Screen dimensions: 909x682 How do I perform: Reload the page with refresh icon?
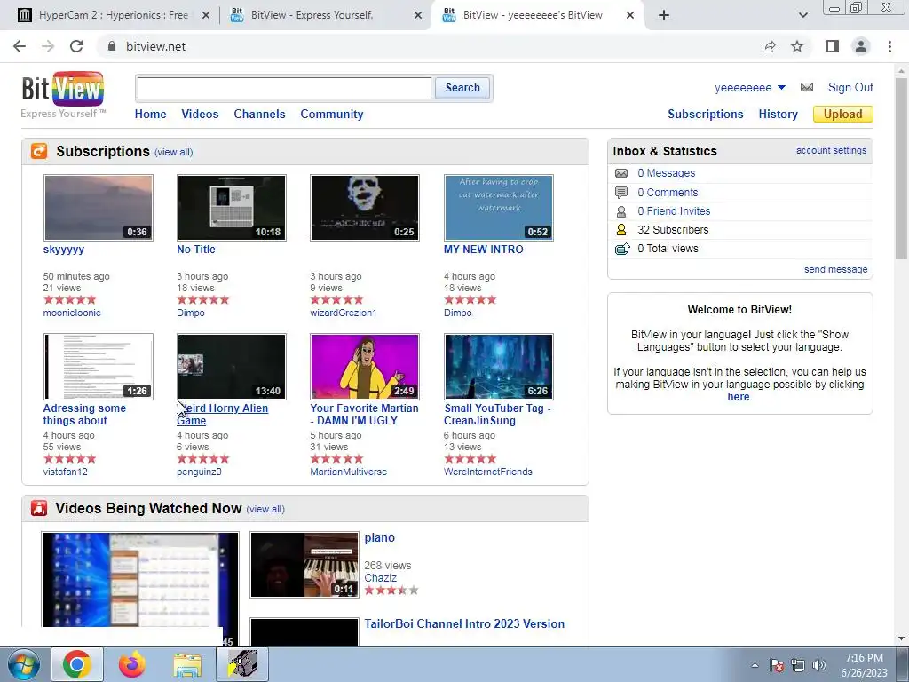(x=76, y=46)
